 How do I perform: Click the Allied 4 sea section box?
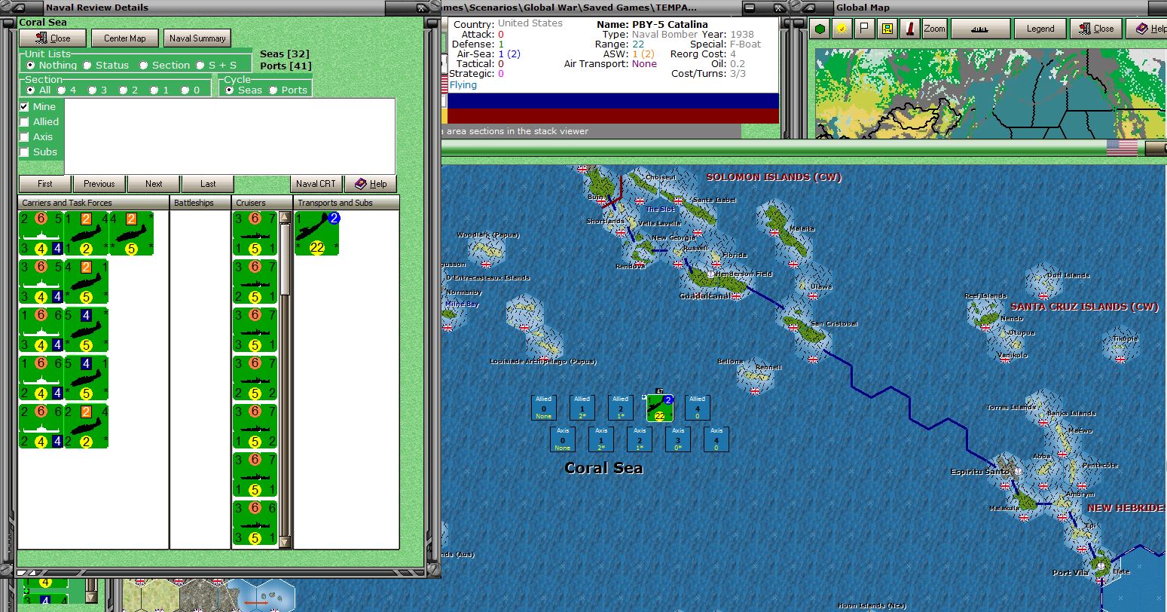click(x=697, y=408)
